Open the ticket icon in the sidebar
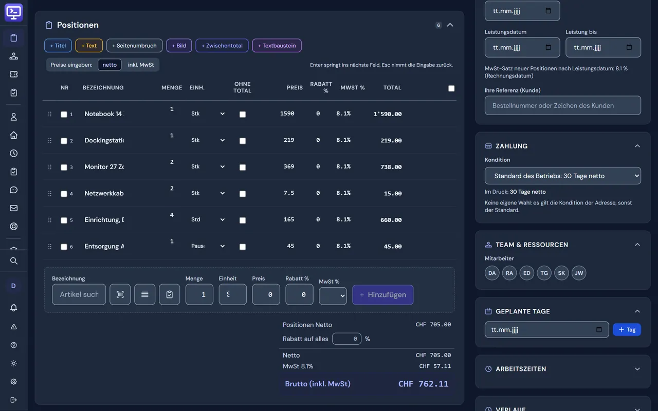Screen dimensions: 658x411 14,74
